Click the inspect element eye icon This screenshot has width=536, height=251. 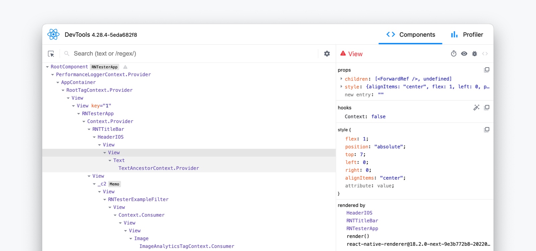click(x=464, y=54)
